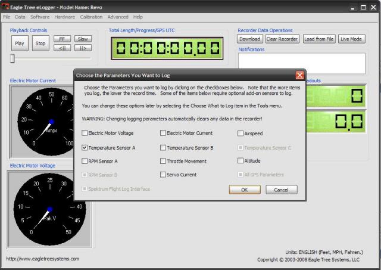The image size is (381, 270).
Task: Check the Throttle Movement option
Action: coord(163,161)
